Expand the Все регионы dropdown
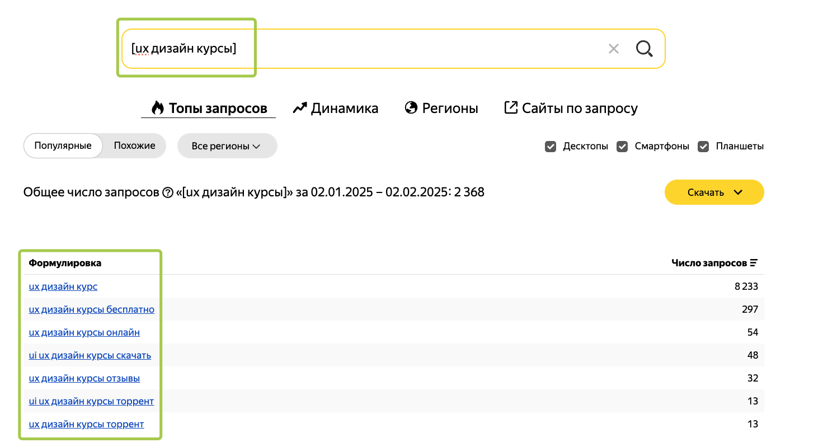This screenshot has width=823, height=447. (227, 146)
